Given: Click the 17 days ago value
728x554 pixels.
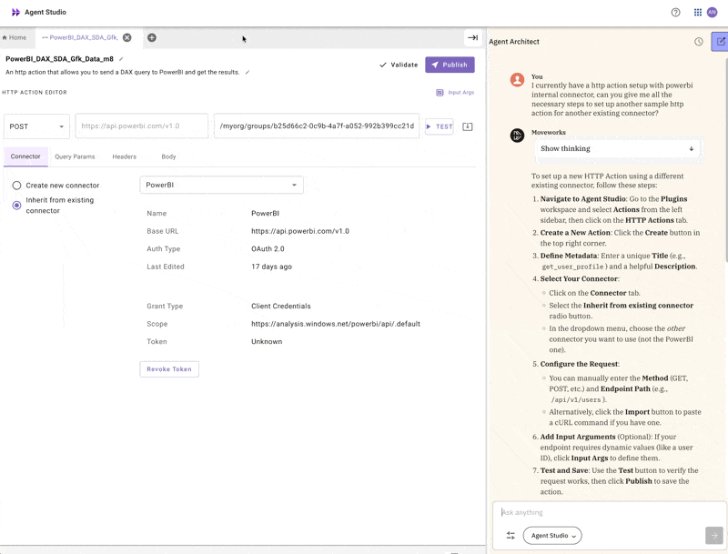Looking at the screenshot, I should point(271,267).
